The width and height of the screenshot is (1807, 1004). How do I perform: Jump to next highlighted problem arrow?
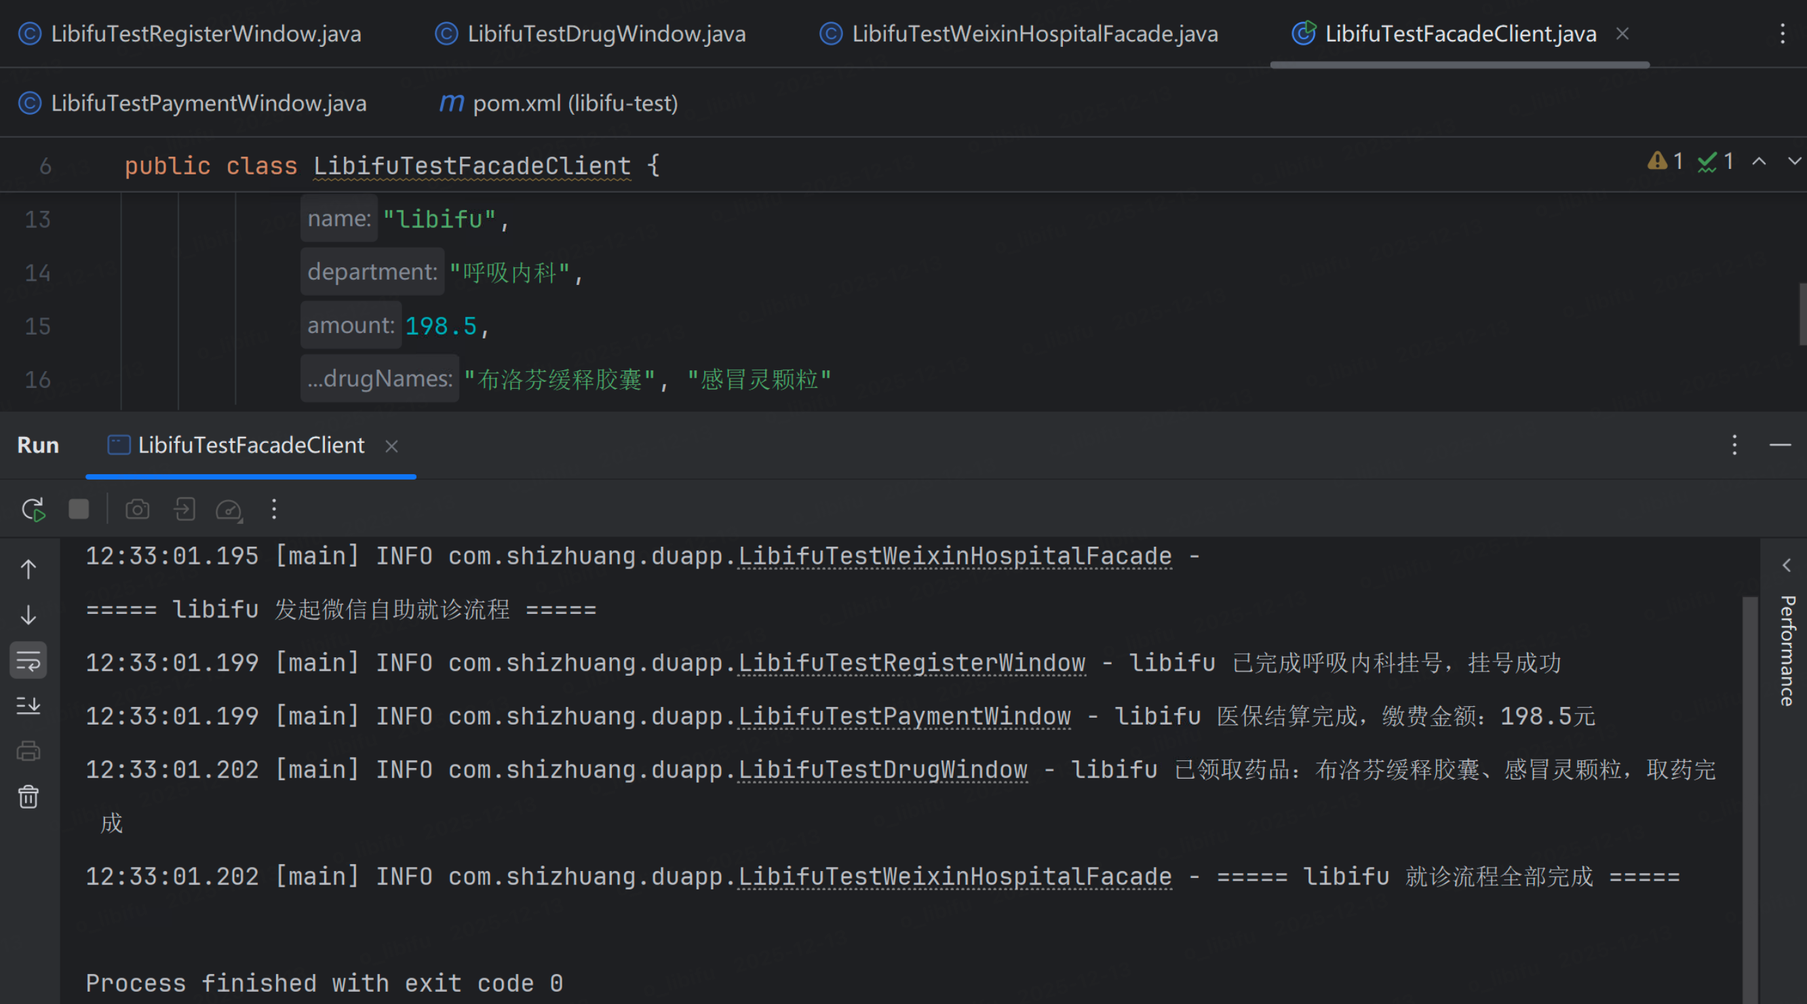[1793, 161]
